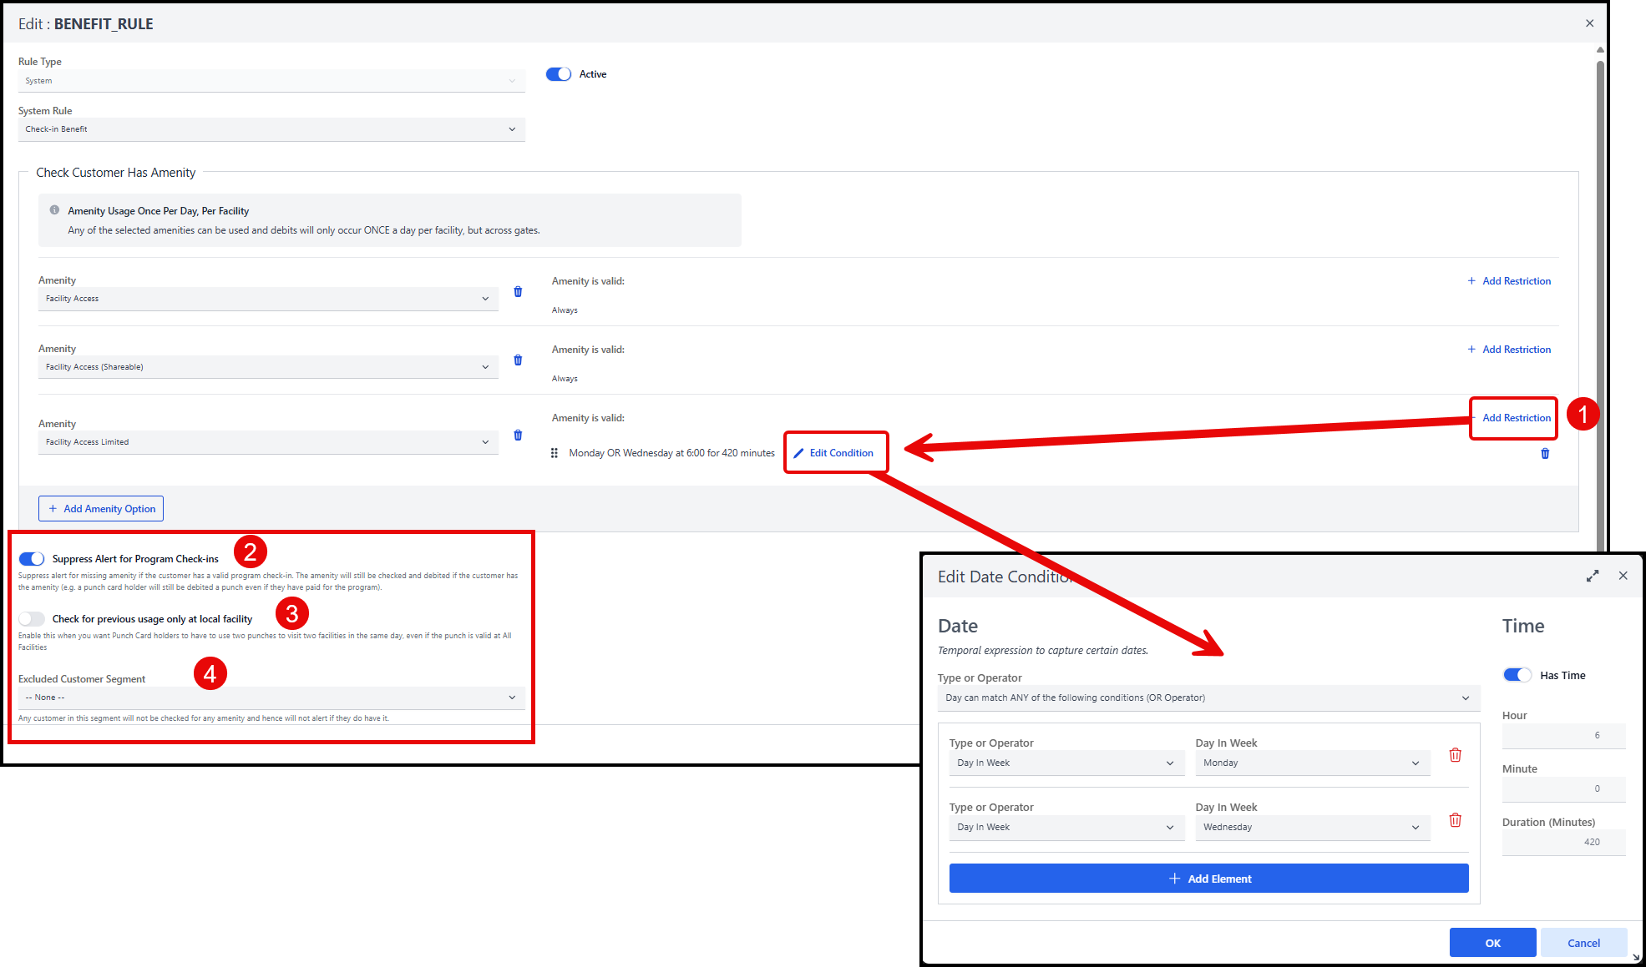Enable Check for previous usage at local facility
The height and width of the screenshot is (967, 1646).
click(x=32, y=619)
